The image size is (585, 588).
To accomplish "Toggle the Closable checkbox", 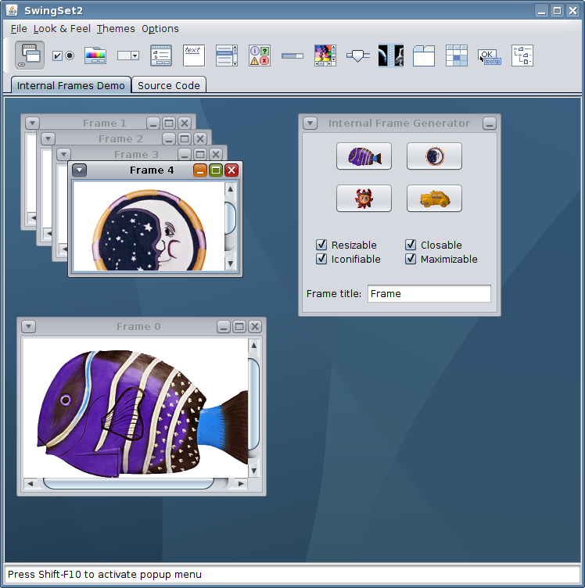I will (x=411, y=245).
